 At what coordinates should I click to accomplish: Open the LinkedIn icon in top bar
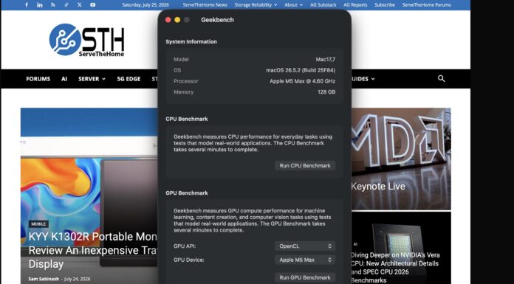(40, 5)
